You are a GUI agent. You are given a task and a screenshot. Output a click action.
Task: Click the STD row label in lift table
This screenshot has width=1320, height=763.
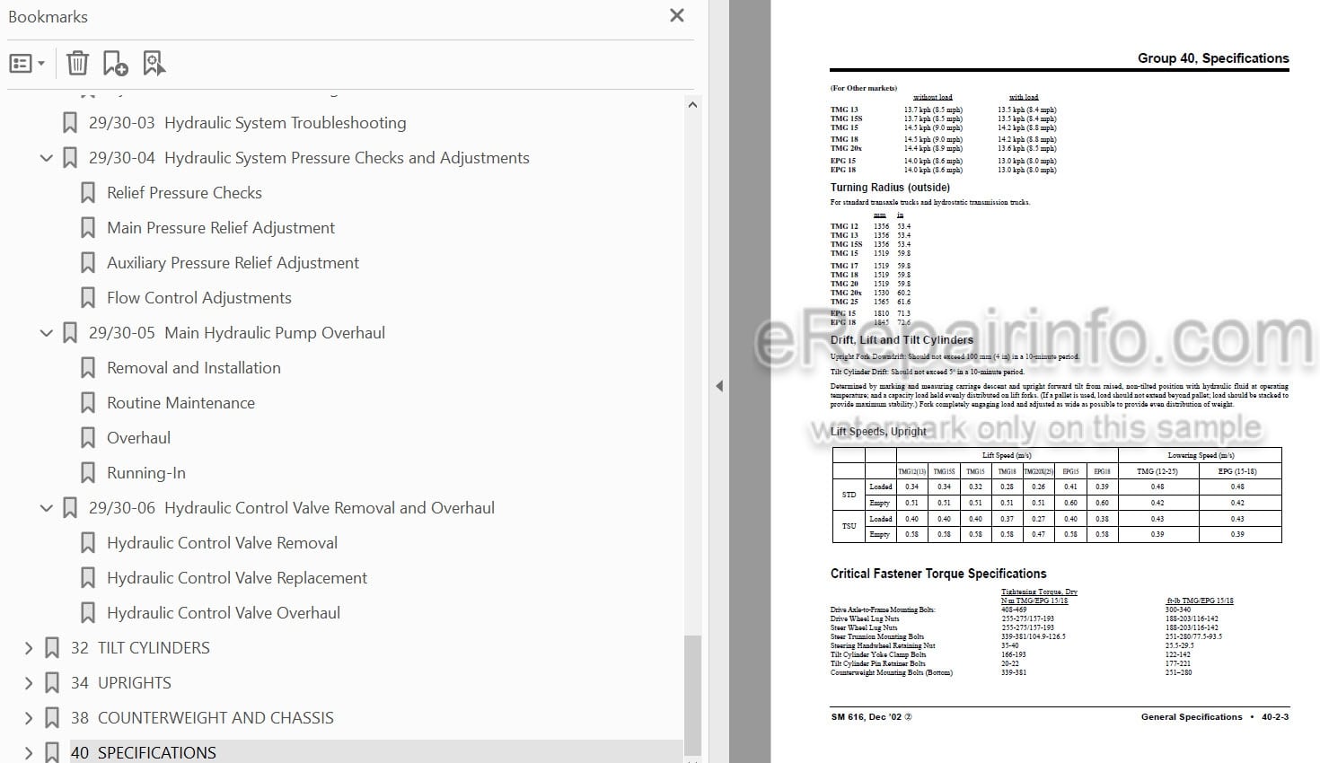[x=849, y=495]
